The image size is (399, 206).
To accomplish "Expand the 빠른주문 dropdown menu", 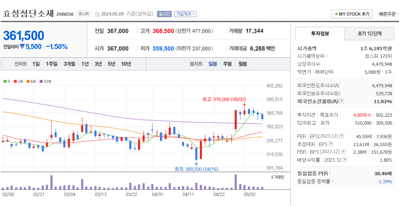I will tap(388, 14).
